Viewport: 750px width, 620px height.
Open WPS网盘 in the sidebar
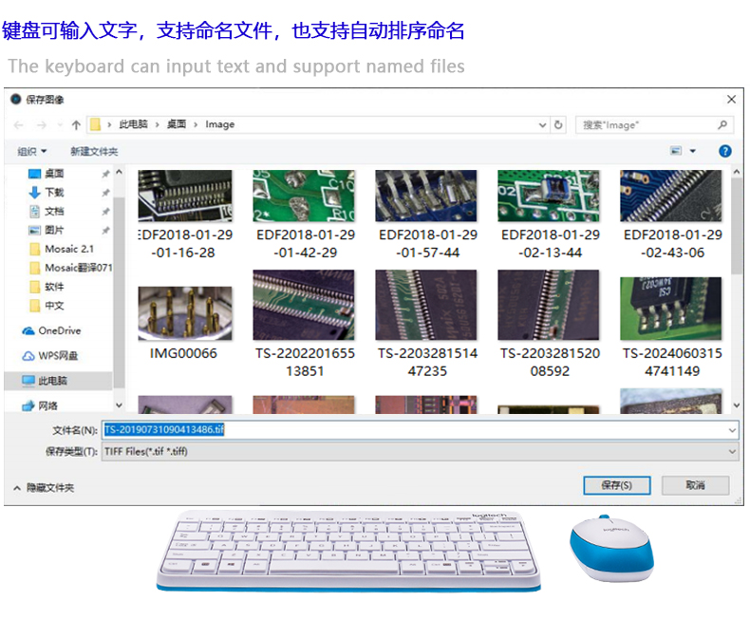coord(57,355)
